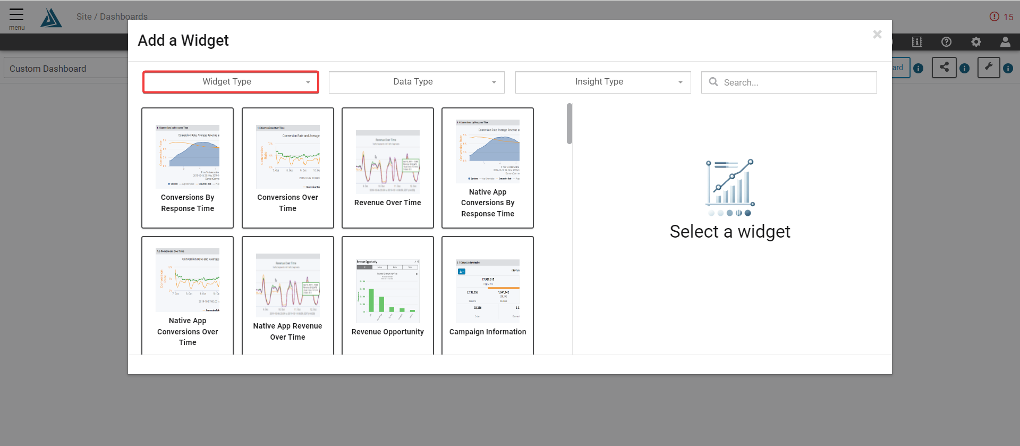Image resolution: width=1020 pixels, height=446 pixels.
Task: Open the film strip icon in top bar
Action: click(917, 42)
